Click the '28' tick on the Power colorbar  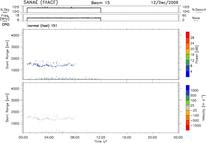tap(192, 38)
